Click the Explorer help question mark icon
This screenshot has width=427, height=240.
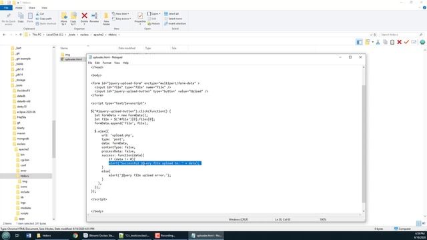point(424,8)
